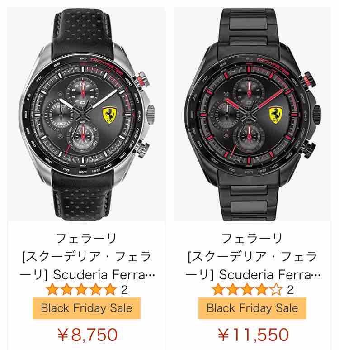
Task: Open the right product's review count 2
Action: click(290, 290)
